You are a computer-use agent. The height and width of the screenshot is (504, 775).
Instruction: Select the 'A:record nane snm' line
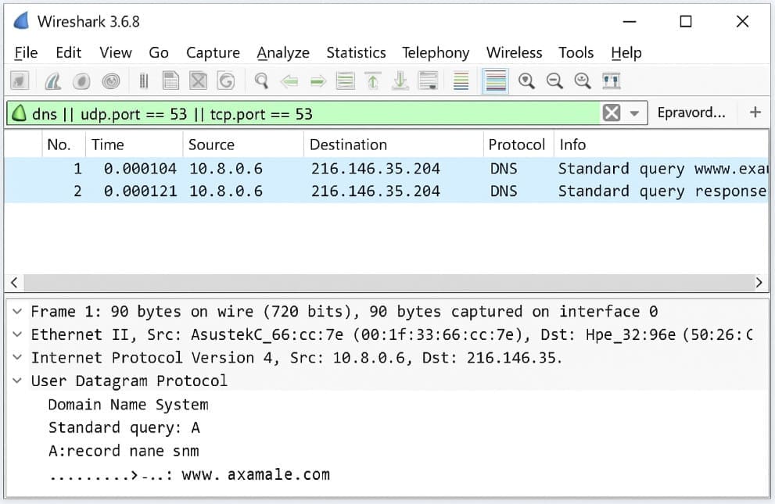click(x=124, y=451)
